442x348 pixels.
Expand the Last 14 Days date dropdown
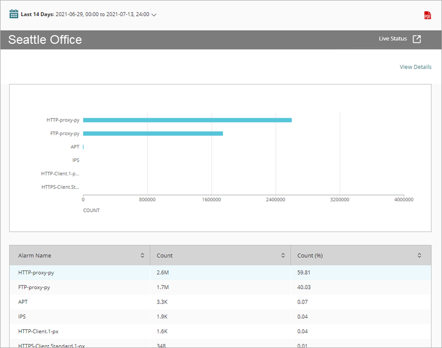[x=154, y=15]
